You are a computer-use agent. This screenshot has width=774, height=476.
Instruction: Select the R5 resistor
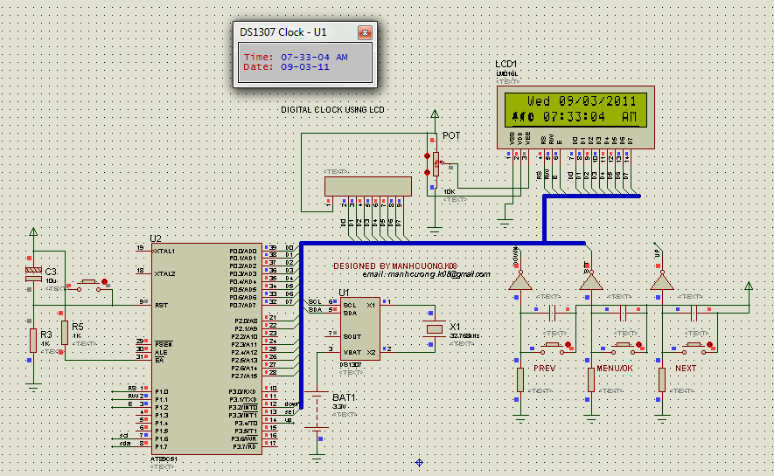pos(64,332)
